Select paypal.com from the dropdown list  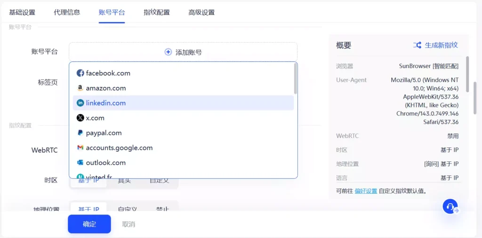point(104,133)
